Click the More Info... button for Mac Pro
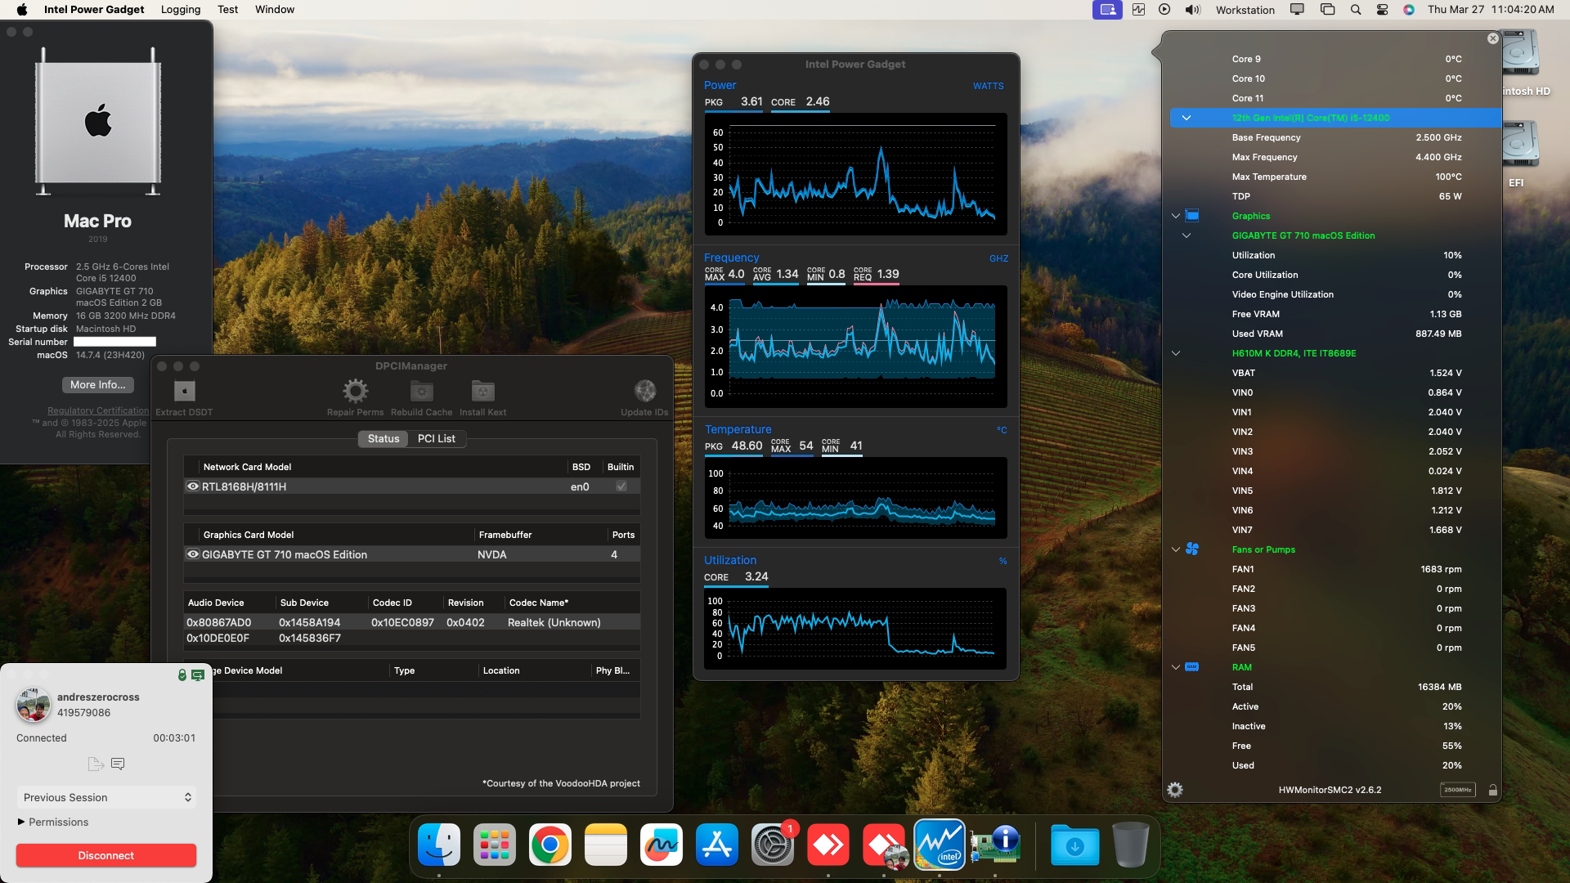The width and height of the screenshot is (1570, 883). click(97, 384)
